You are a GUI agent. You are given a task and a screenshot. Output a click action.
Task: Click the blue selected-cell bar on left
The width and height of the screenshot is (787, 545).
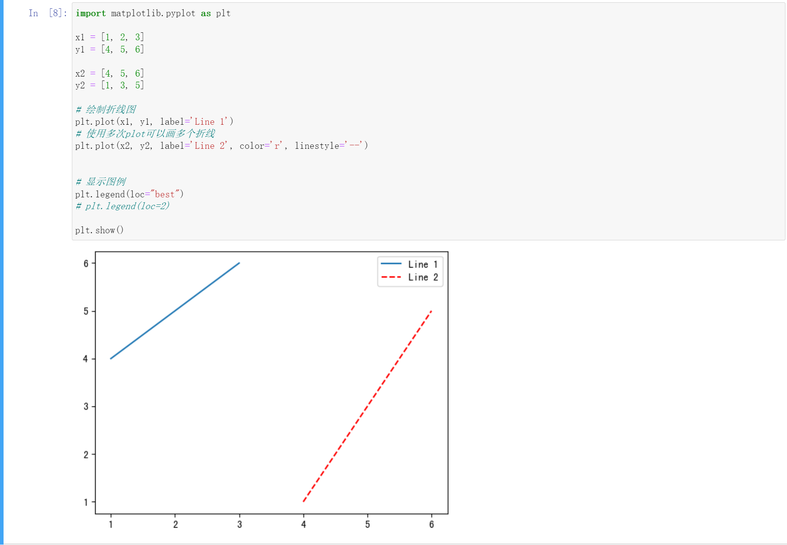2,272
